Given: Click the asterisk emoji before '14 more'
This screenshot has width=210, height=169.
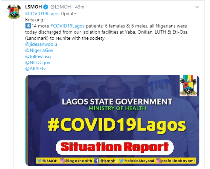Looking at the screenshot, I should tap(28, 26).
